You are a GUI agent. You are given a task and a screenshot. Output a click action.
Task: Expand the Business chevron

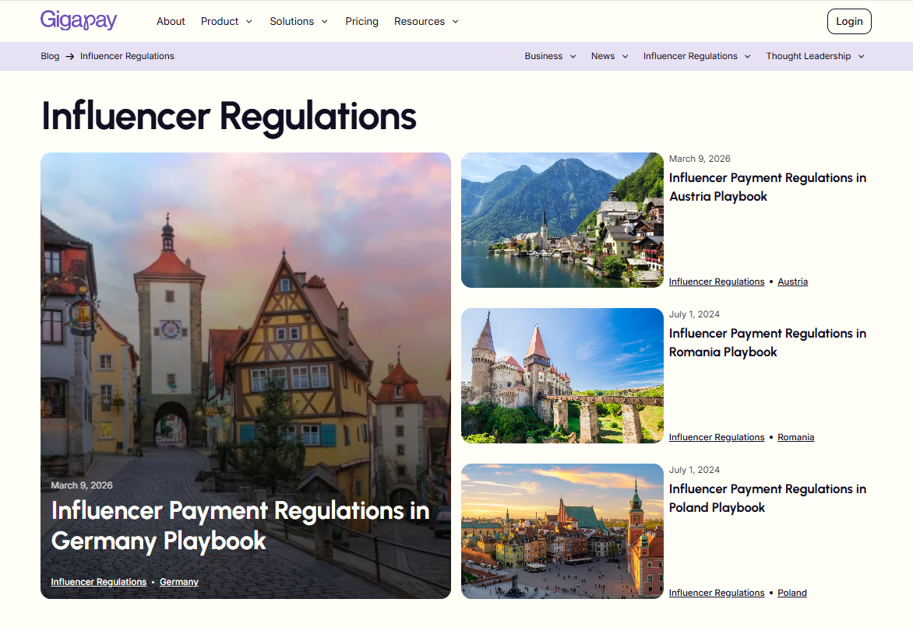(x=573, y=57)
